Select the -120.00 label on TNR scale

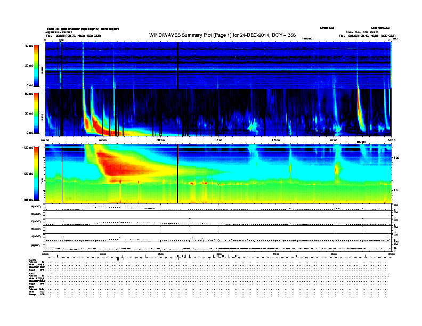(x=28, y=148)
